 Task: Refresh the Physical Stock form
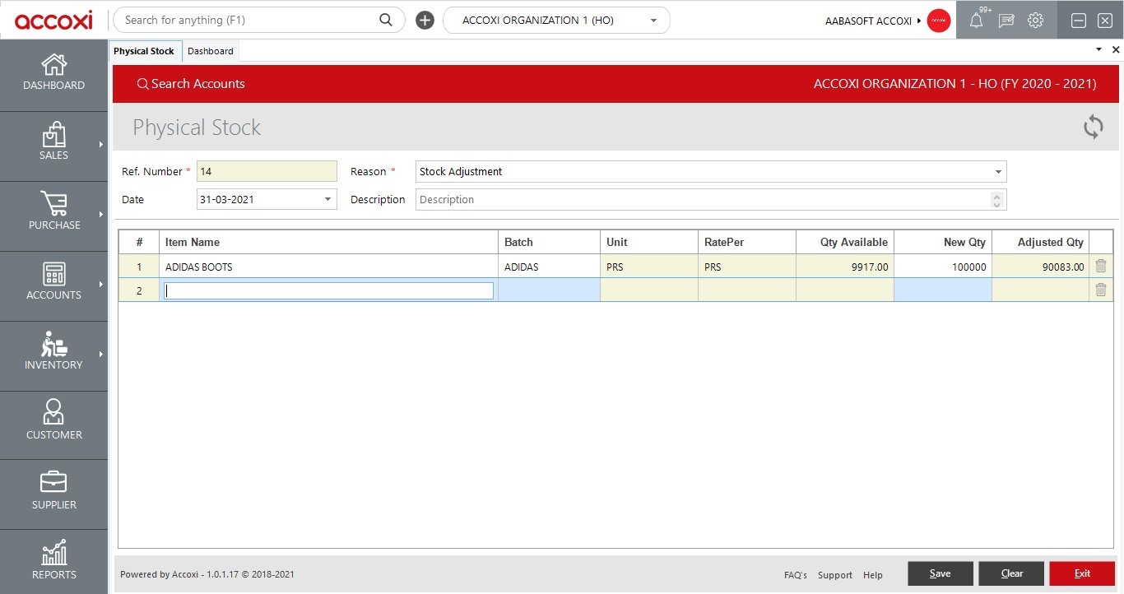[1093, 127]
